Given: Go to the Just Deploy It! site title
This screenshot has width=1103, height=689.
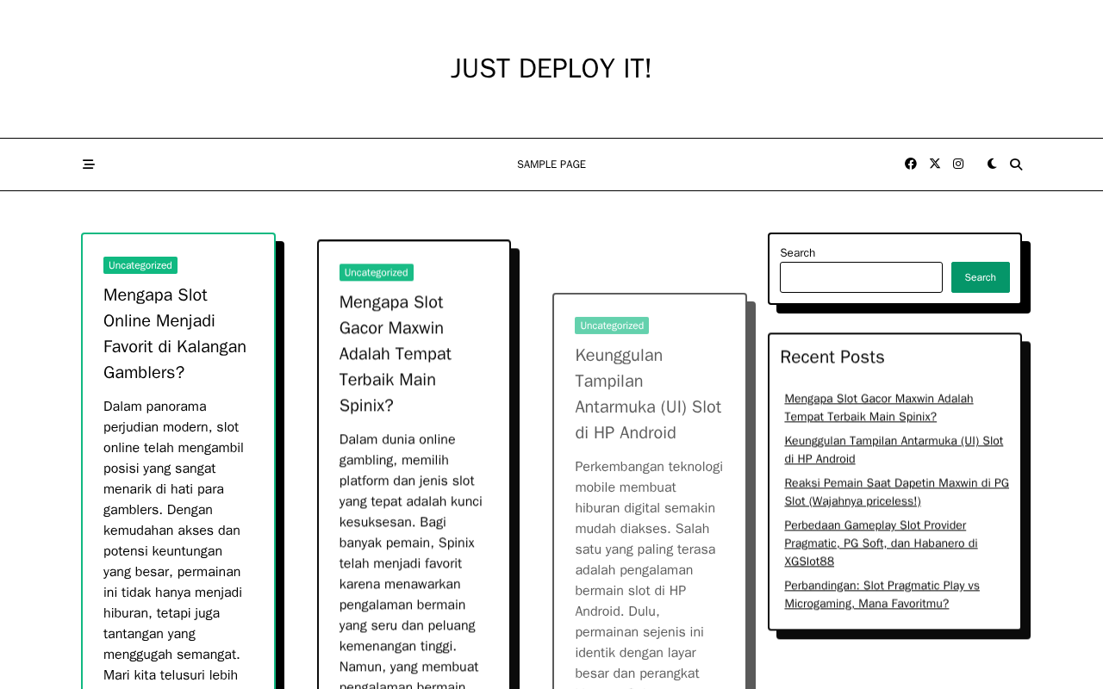Looking at the screenshot, I should (x=551, y=69).
